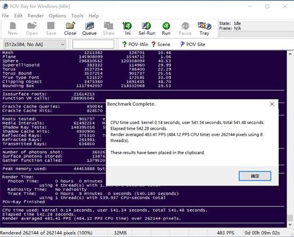Click the Close file toolbar icon

point(70,28)
